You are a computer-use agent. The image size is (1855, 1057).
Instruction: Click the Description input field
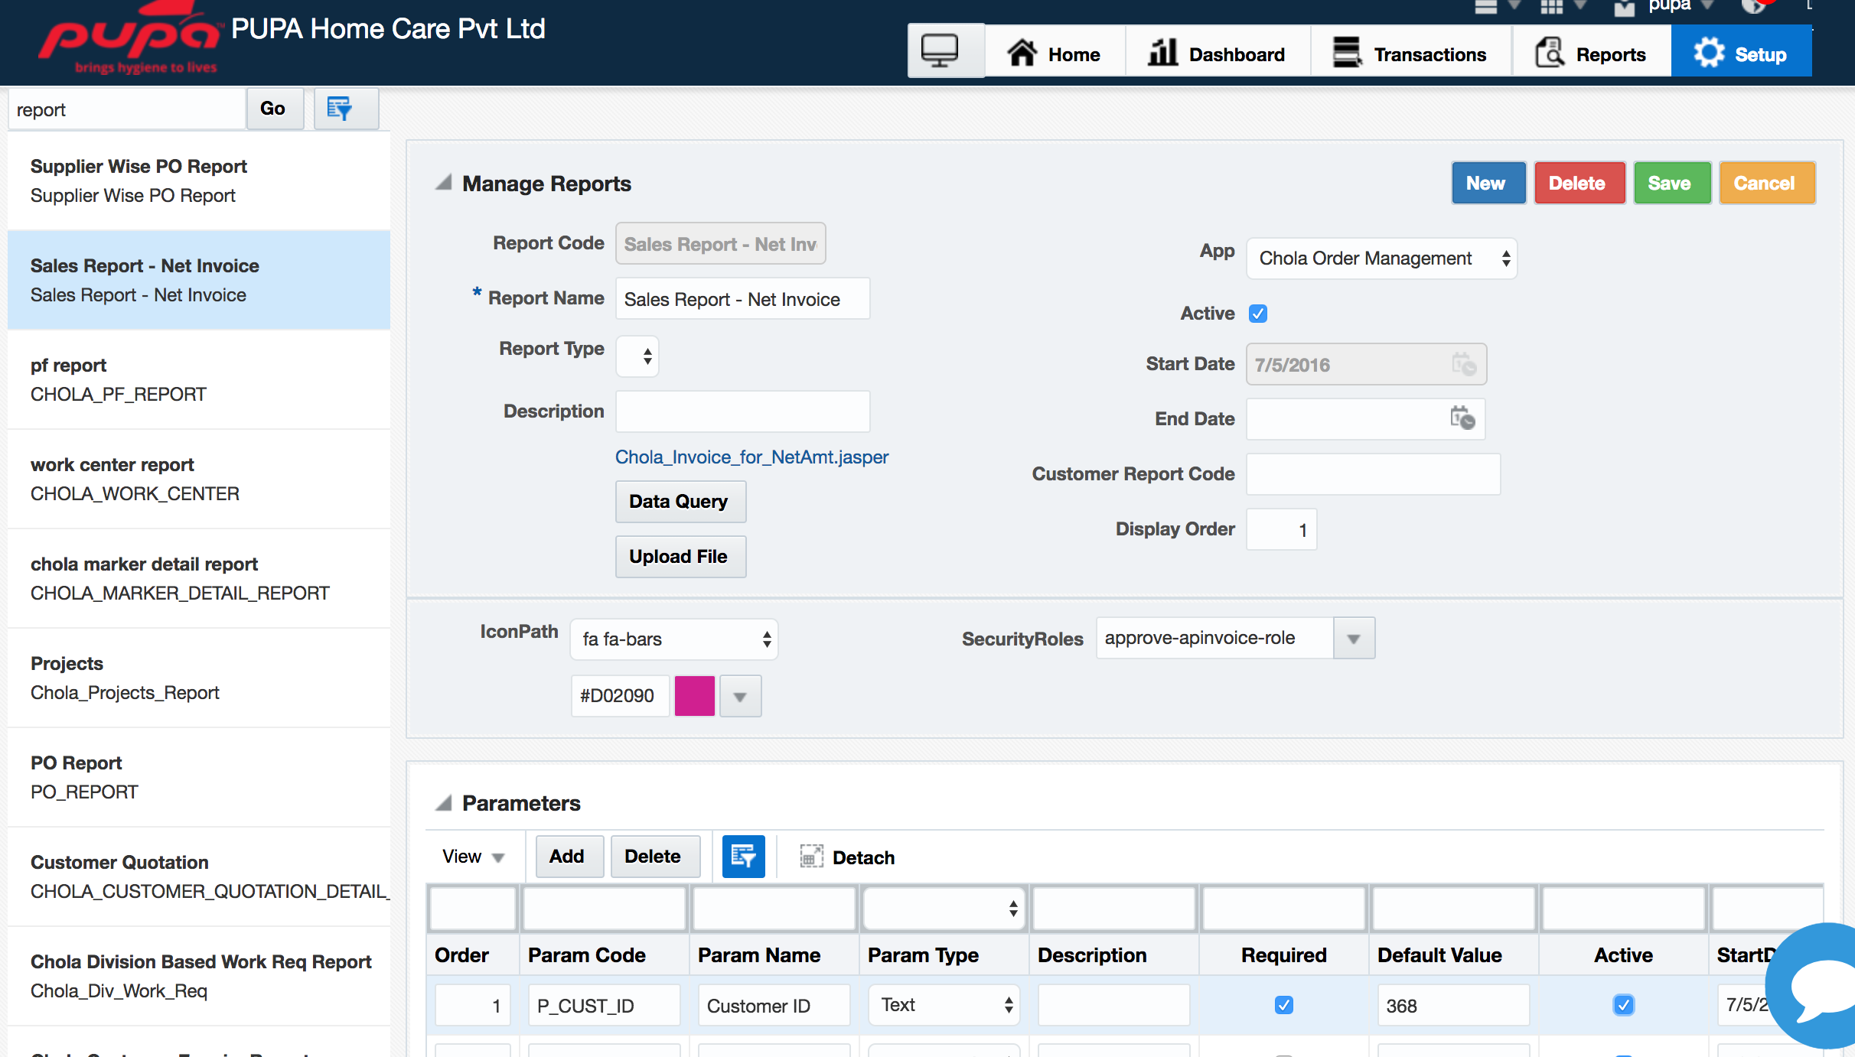[742, 411]
